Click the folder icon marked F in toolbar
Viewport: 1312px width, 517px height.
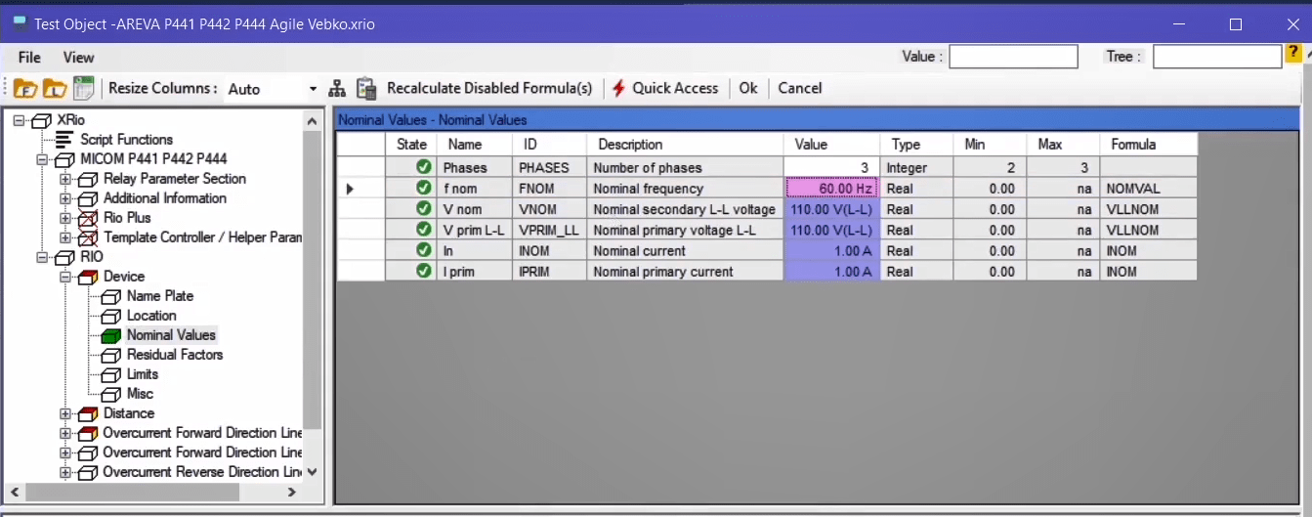pyautogui.click(x=24, y=89)
